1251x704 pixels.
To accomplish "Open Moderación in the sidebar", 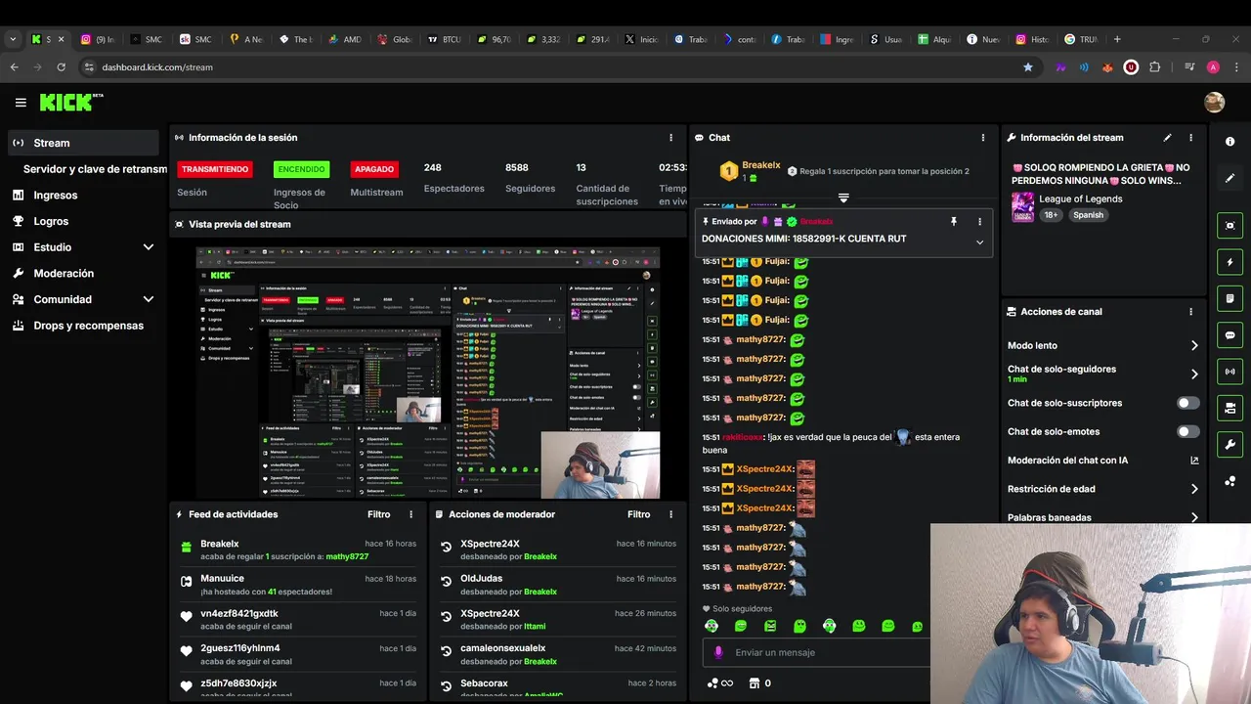I will [64, 274].
